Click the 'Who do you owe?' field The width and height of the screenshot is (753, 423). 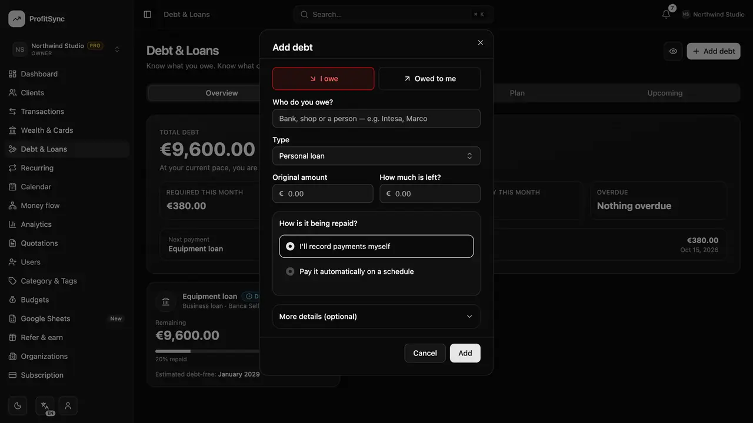click(376, 118)
